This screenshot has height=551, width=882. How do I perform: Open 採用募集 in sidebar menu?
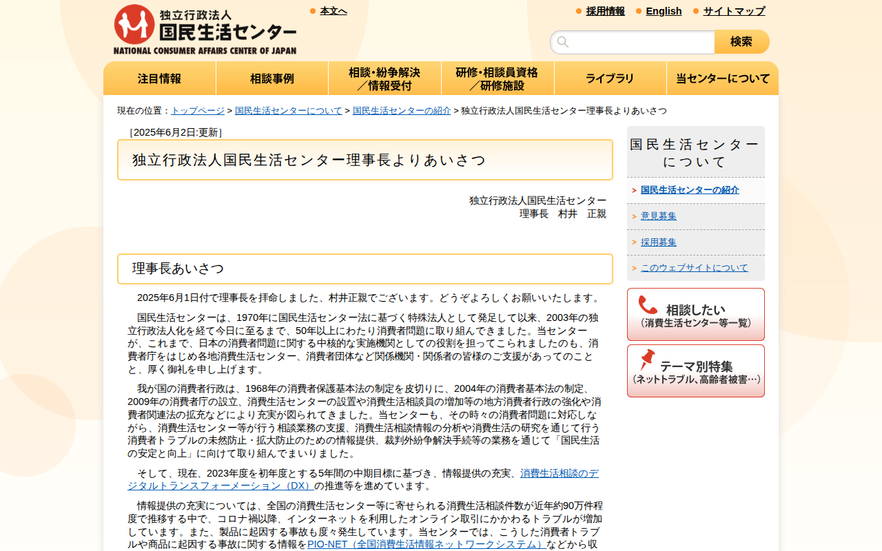click(x=659, y=242)
